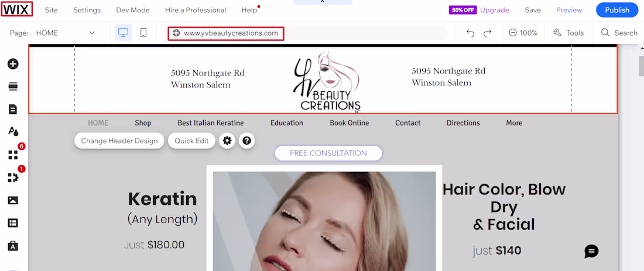The image size is (644, 271).
Task: Switch to mobile view
Action: [143, 33]
